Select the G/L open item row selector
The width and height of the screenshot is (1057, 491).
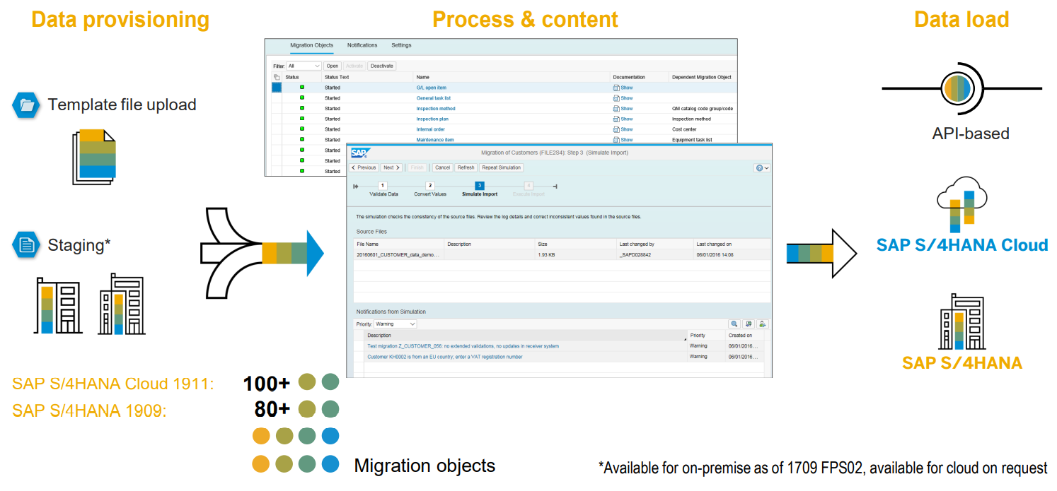tap(277, 88)
